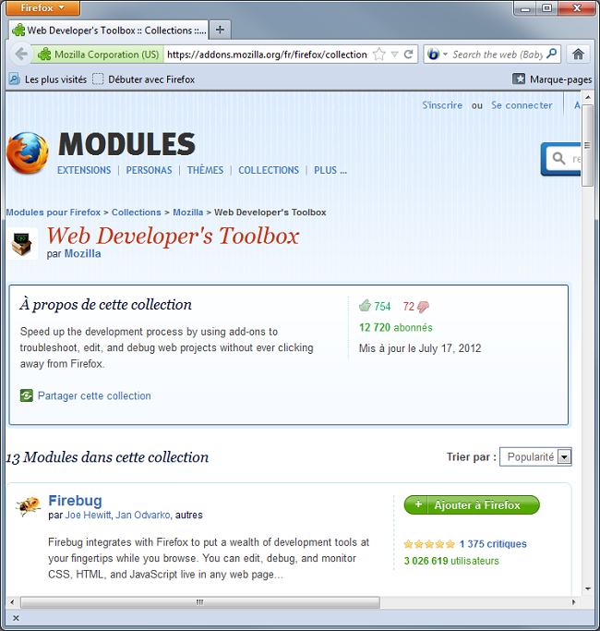
Task: Open author Joe Hewitt's profile
Action: click(88, 516)
